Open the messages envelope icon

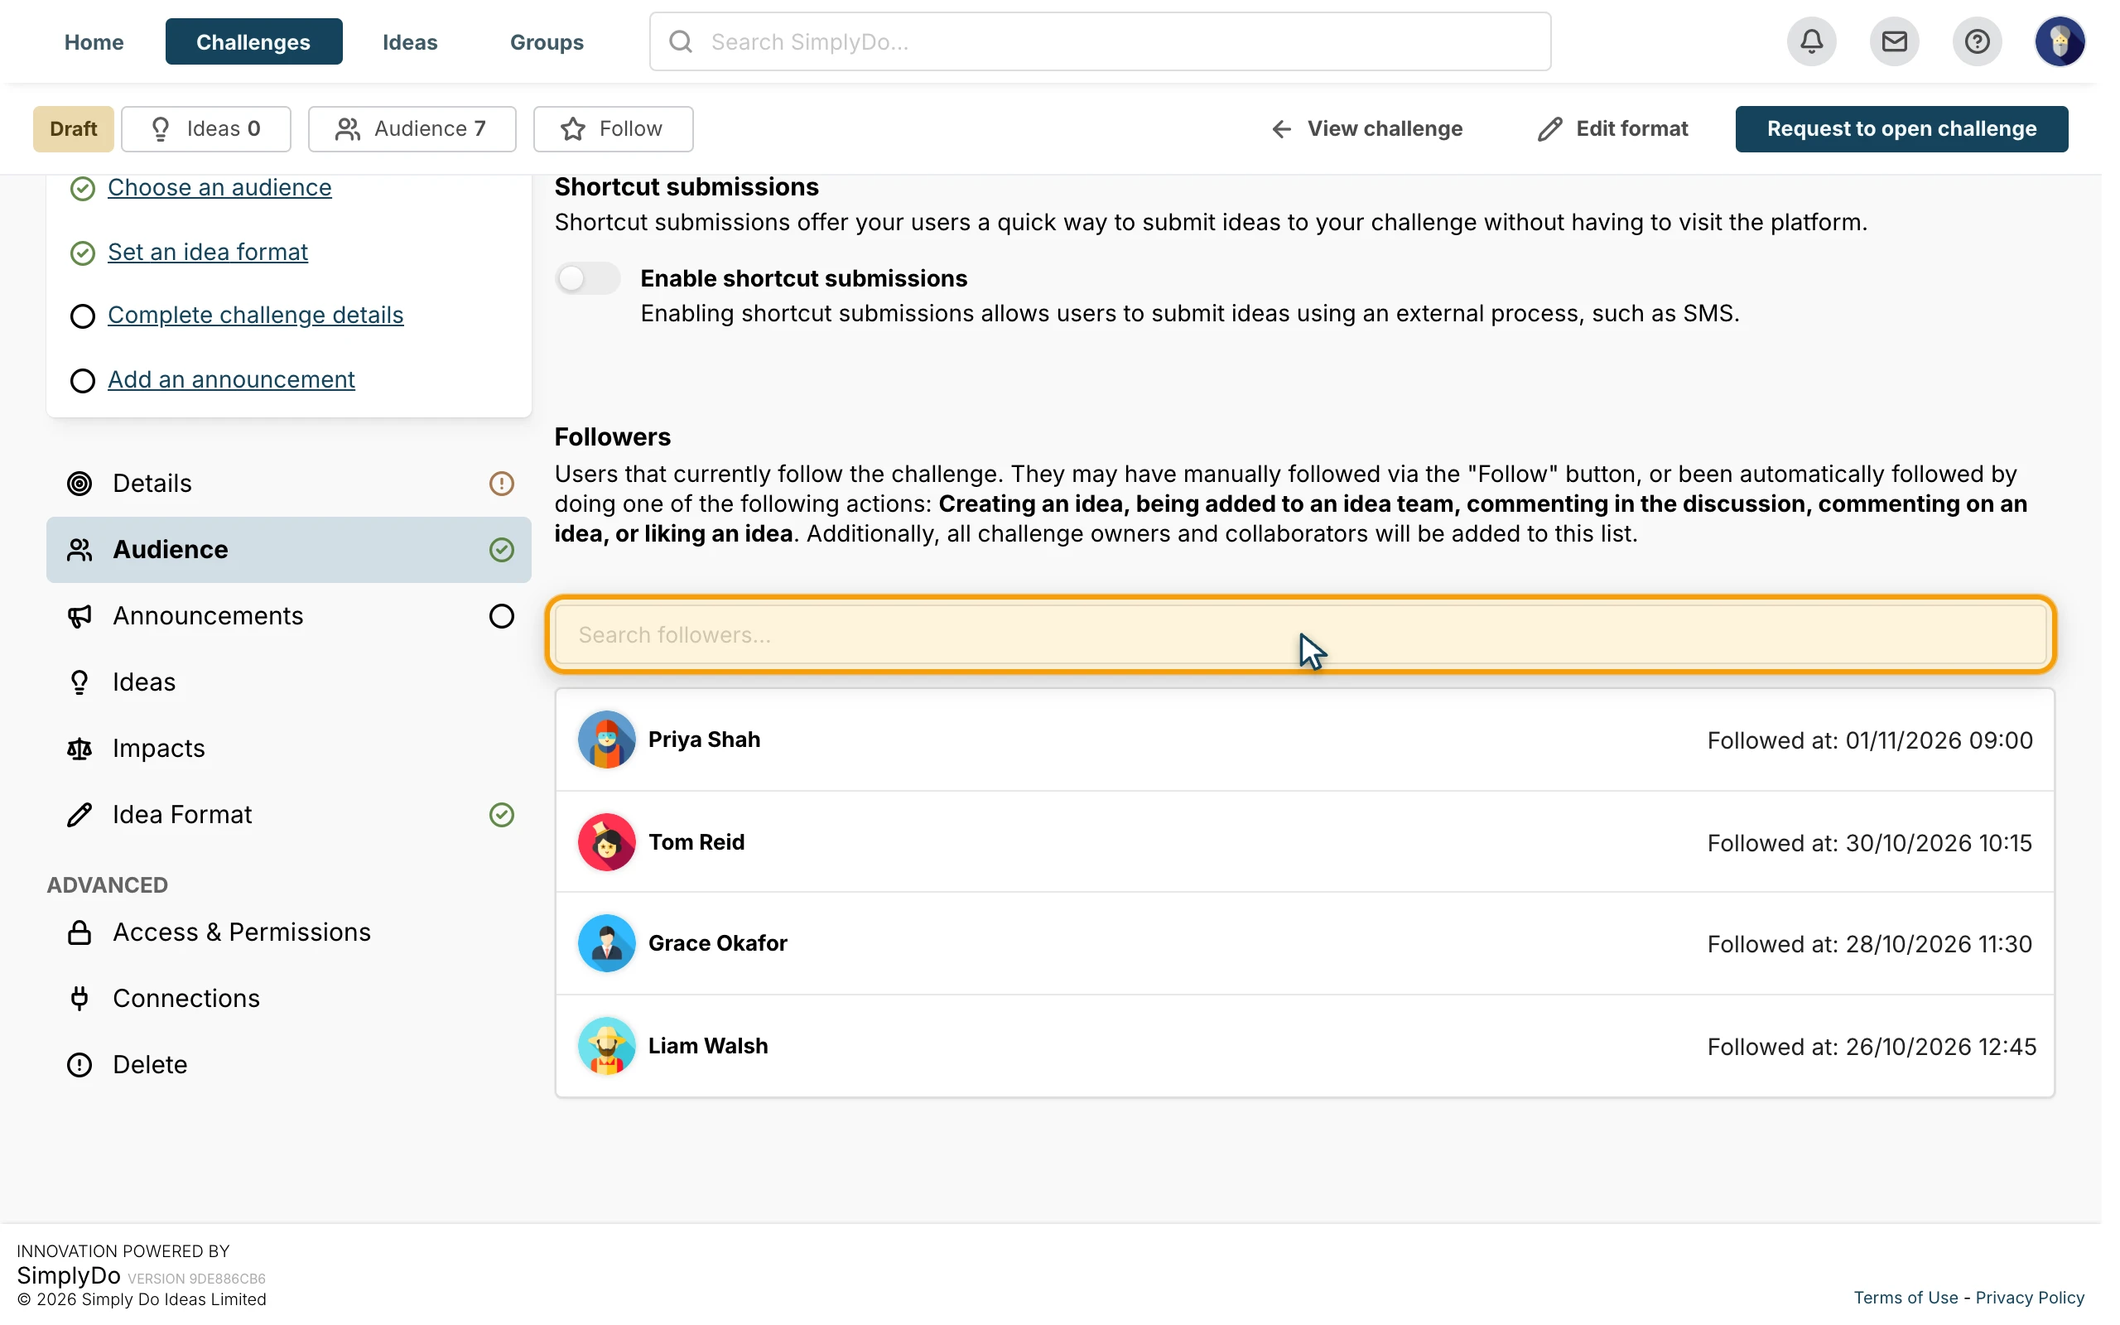pyautogui.click(x=1894, y=41)
